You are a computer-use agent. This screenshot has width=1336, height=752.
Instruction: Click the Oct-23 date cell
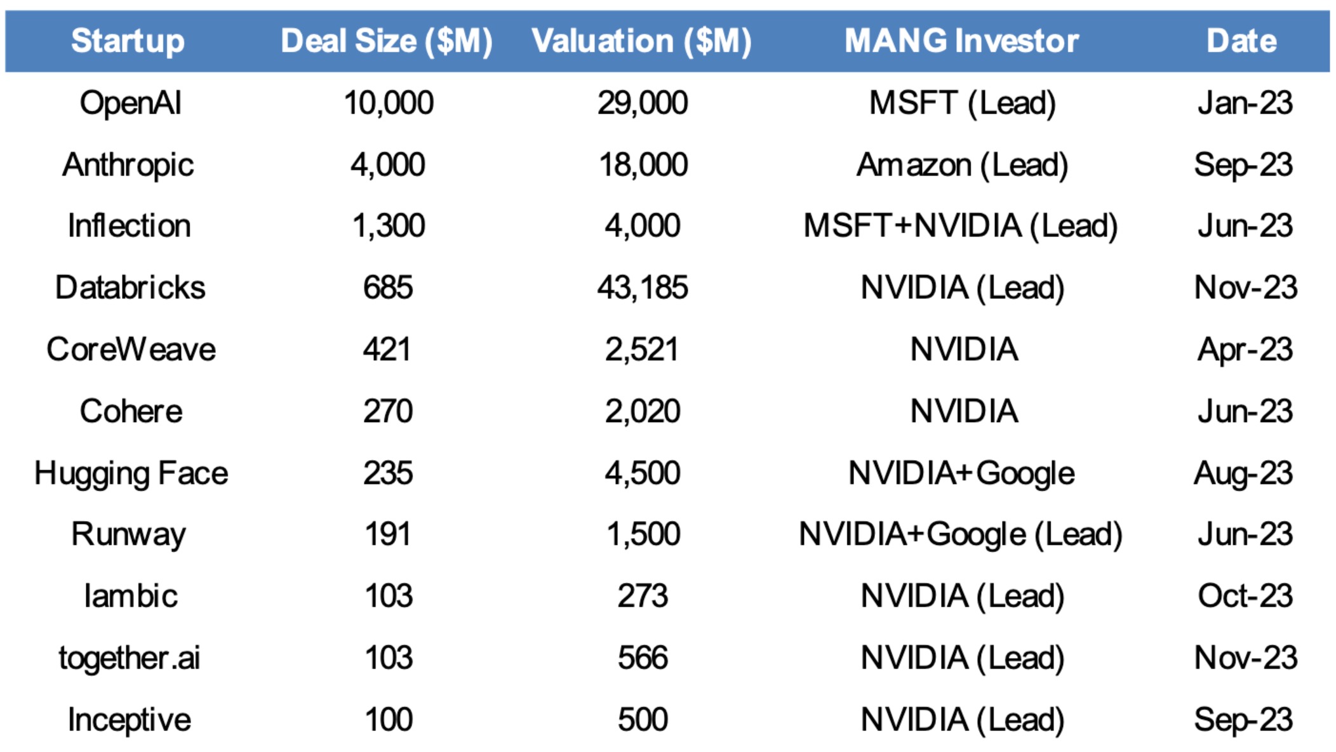1245,596
